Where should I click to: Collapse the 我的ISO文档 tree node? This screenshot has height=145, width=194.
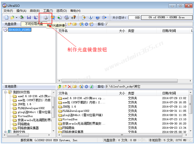pyautogui.click(x=5, y=92)
